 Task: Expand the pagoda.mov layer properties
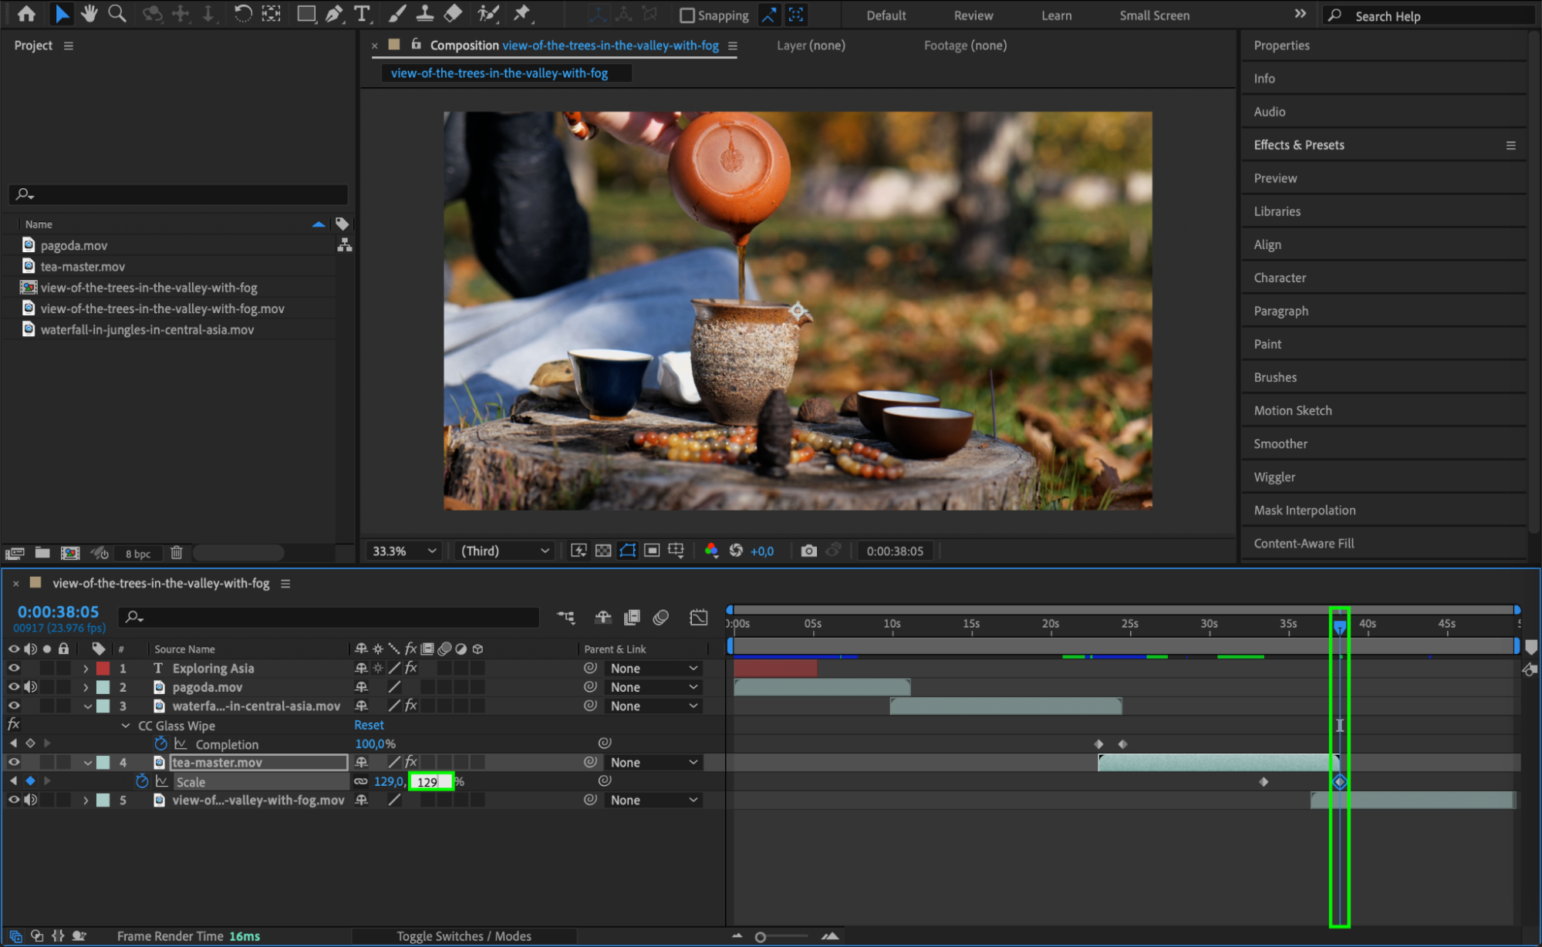click(86, 687)
